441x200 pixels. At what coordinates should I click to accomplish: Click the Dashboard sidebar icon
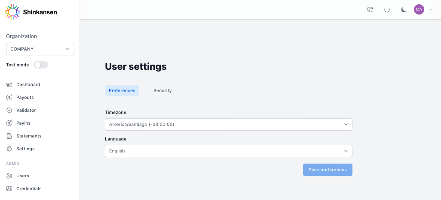9,85
